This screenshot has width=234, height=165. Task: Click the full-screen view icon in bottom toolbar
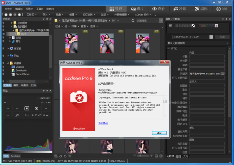tap(156, 156)
